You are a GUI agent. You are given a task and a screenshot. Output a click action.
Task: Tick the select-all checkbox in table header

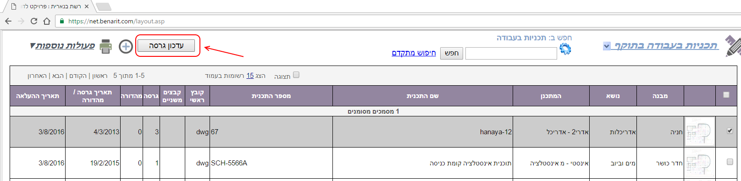click(x=726, y=95)
